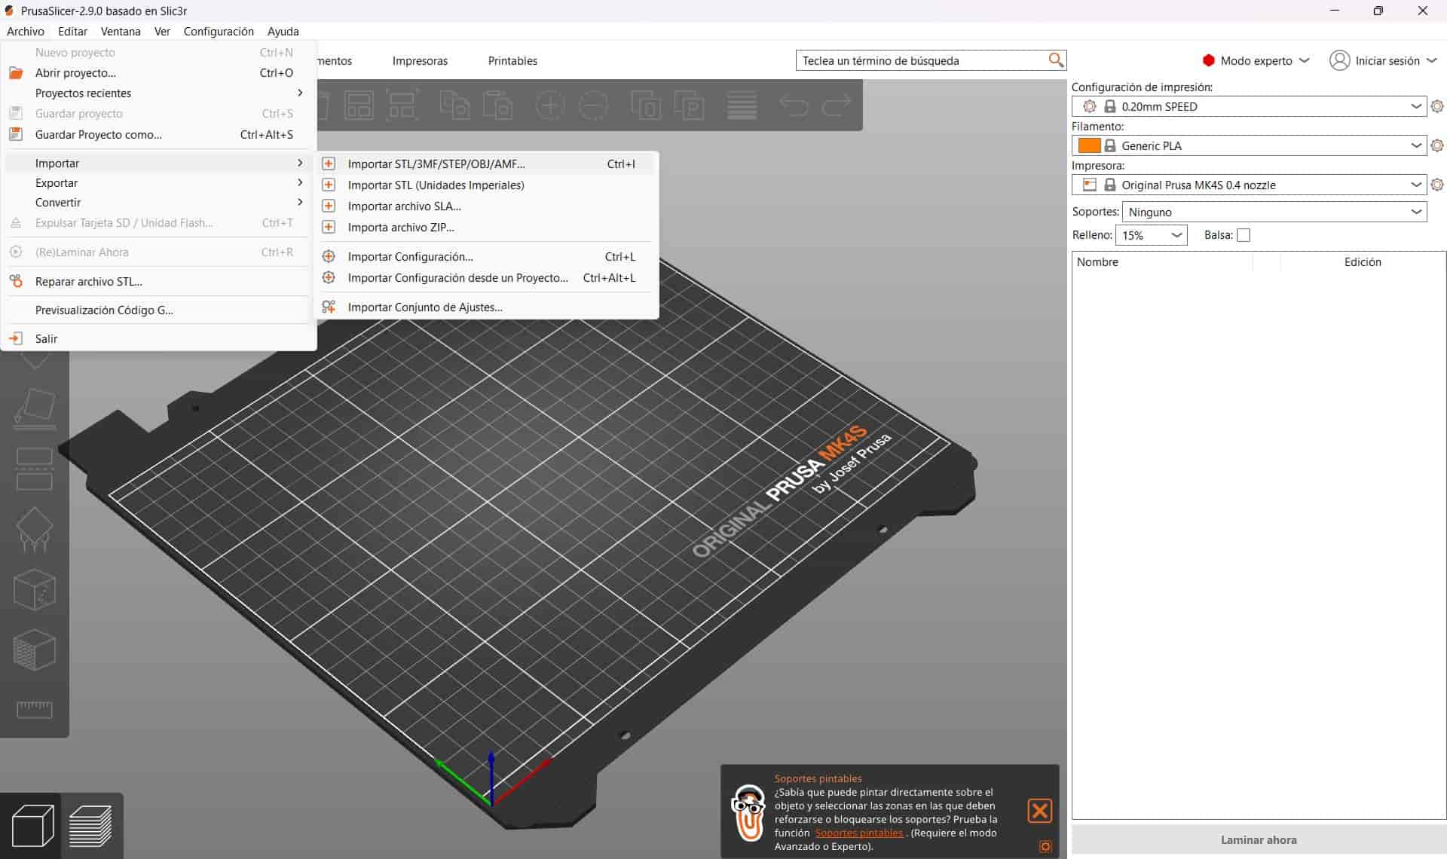
Task: Open the Editar menu
Action: click(72, 31)
